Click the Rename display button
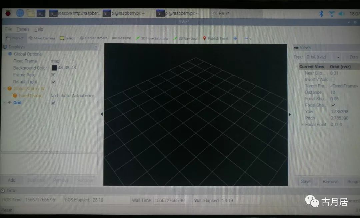 pos(85,180)
